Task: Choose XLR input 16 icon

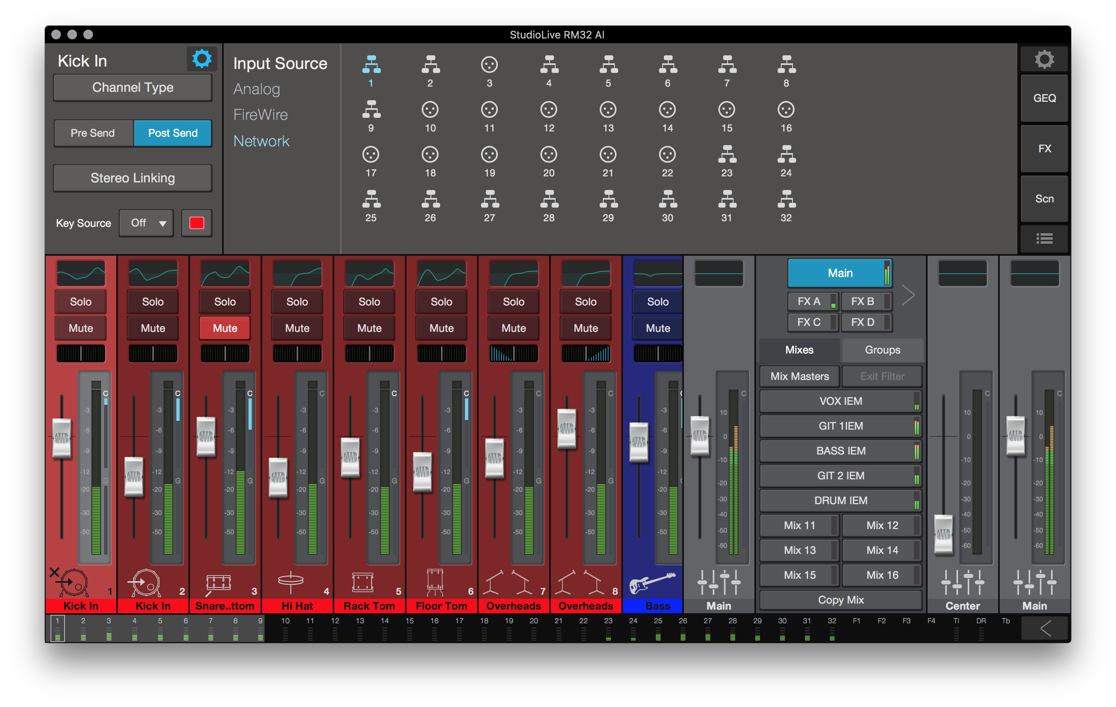Action: click(786, 109)
